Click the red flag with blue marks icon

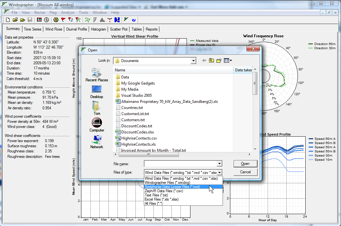coord(71,20)
